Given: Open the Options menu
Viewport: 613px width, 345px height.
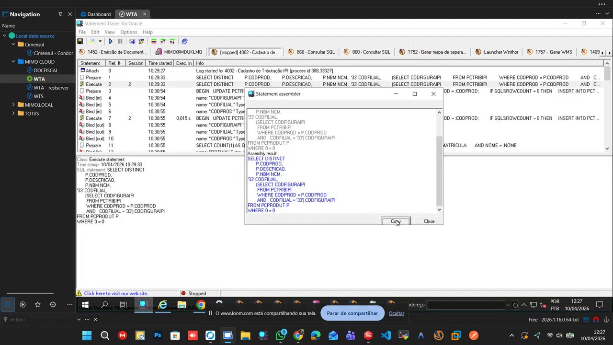Looking at the screenshot, I should 128,32.
